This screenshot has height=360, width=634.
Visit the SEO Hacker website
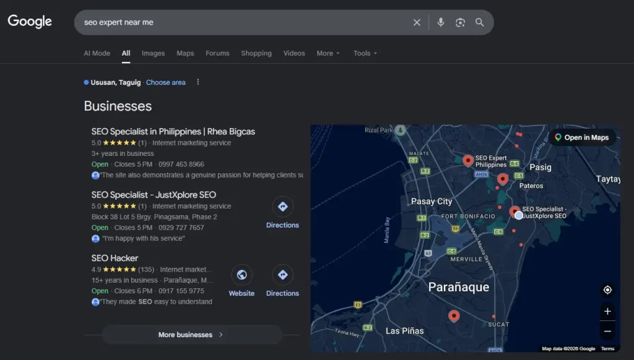point(241,281)
